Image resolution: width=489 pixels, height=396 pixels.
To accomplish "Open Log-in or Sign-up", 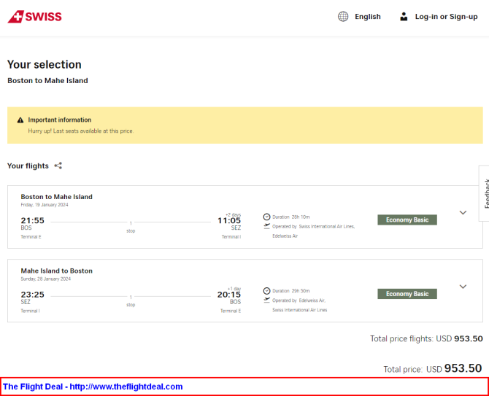I will pos(446,17).
